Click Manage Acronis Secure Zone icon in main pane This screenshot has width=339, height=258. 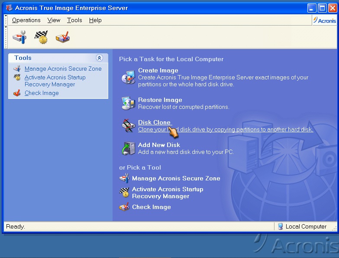coord(124,178)
